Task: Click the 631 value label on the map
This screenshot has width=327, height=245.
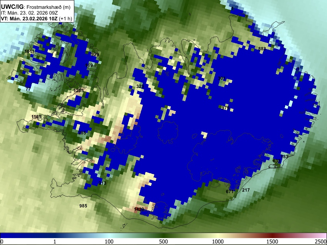Action: pyautogui.click(x=277, y=161)
